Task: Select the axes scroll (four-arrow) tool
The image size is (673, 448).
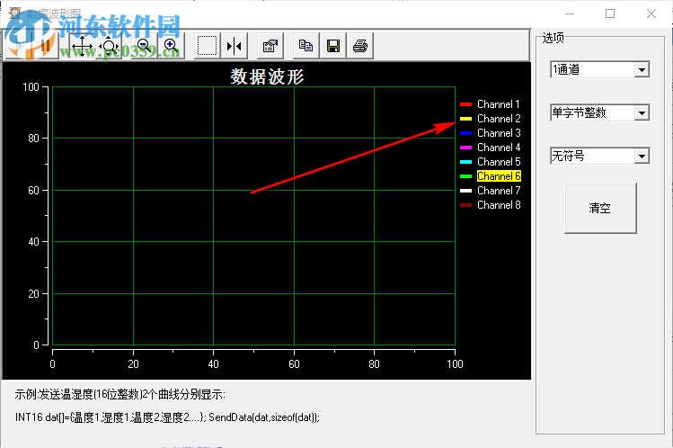Action: [x=82, y=46]
